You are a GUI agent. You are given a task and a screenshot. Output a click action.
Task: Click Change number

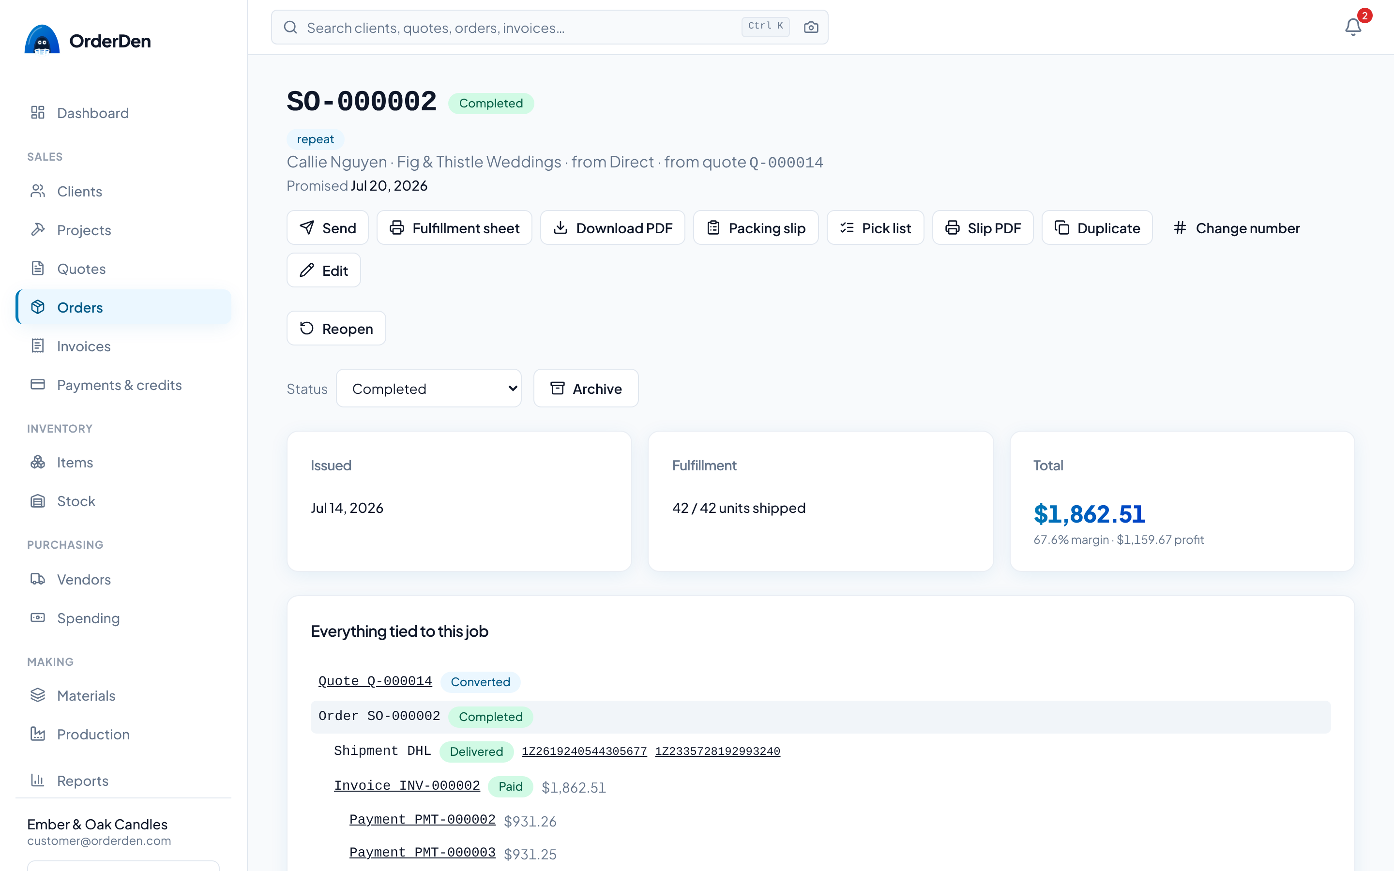1236,227
